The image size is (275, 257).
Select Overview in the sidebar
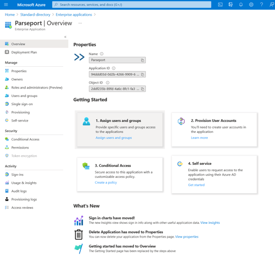[34, 44]
